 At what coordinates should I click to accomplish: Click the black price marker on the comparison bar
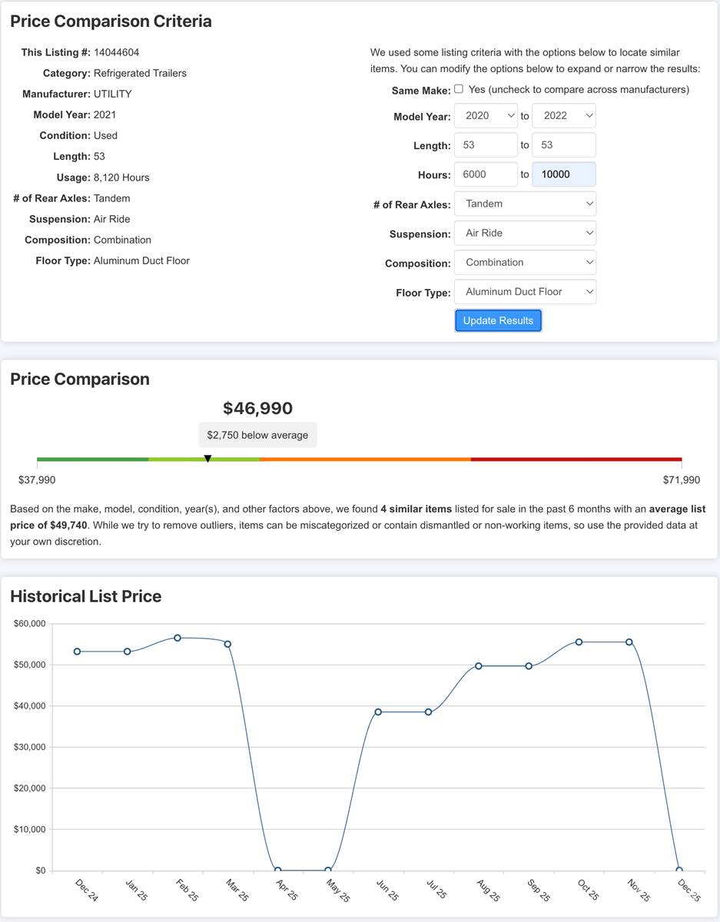point(207,459)
